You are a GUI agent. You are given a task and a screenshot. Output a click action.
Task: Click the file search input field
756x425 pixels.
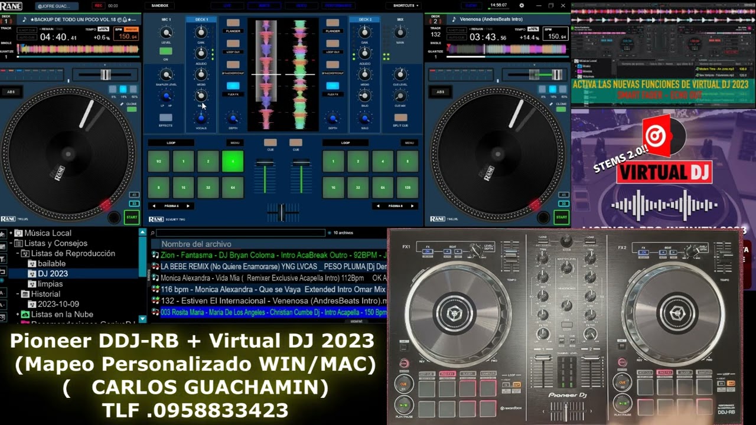[240, 233]
